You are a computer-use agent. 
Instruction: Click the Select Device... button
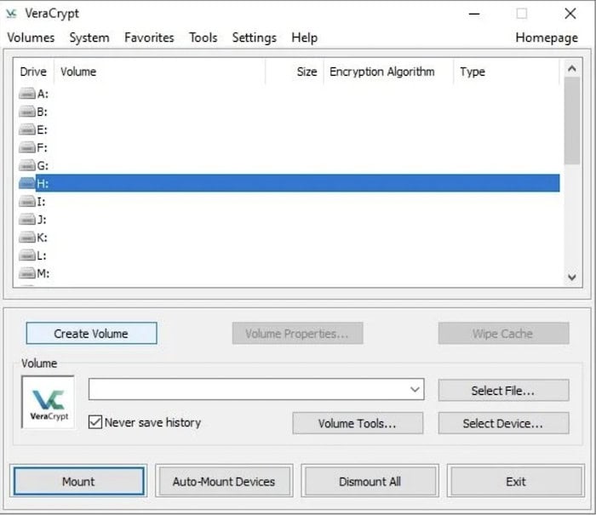click(503, 423)
